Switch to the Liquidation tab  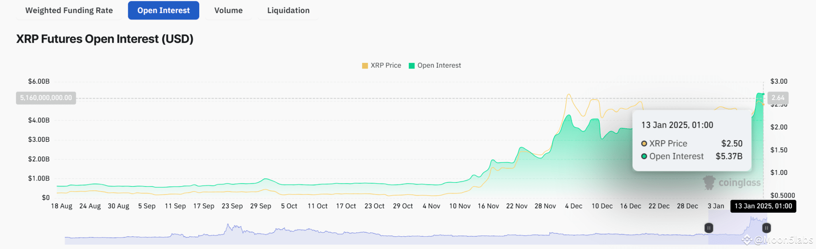(x=288, y=10)
